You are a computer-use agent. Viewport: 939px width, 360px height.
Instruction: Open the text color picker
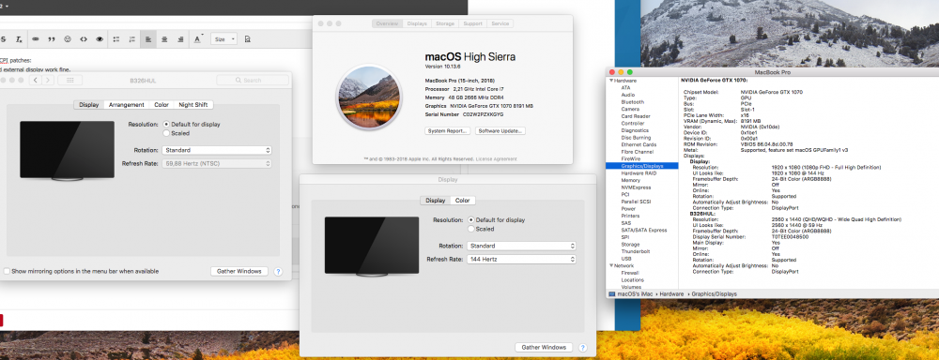[197, 39]
